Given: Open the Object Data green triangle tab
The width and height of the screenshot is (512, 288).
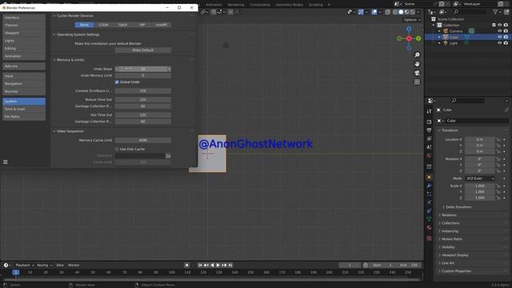Looking at the screenshot, I should (429, 219).
